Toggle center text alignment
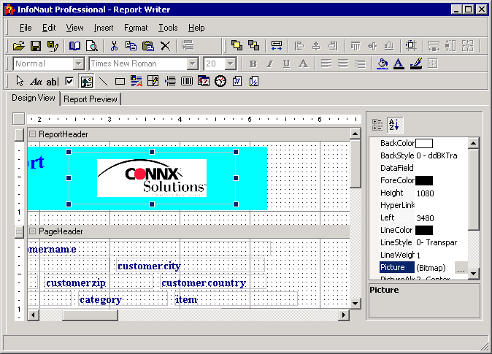 pos(343,64)
